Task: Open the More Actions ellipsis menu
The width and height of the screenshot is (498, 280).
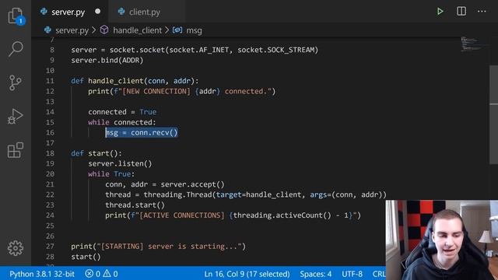Action: tap(482, 12)
